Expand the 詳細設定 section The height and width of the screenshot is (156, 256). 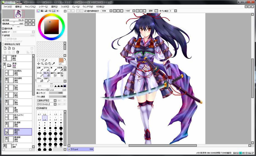pos(38,108)
